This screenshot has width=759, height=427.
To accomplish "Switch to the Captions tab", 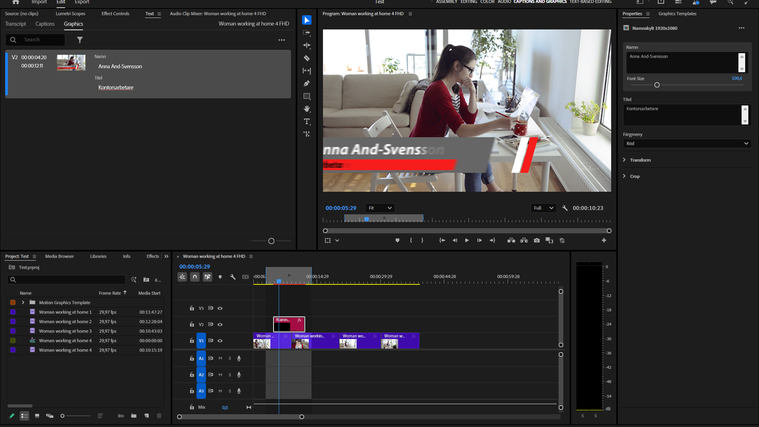I will point(45,24).
